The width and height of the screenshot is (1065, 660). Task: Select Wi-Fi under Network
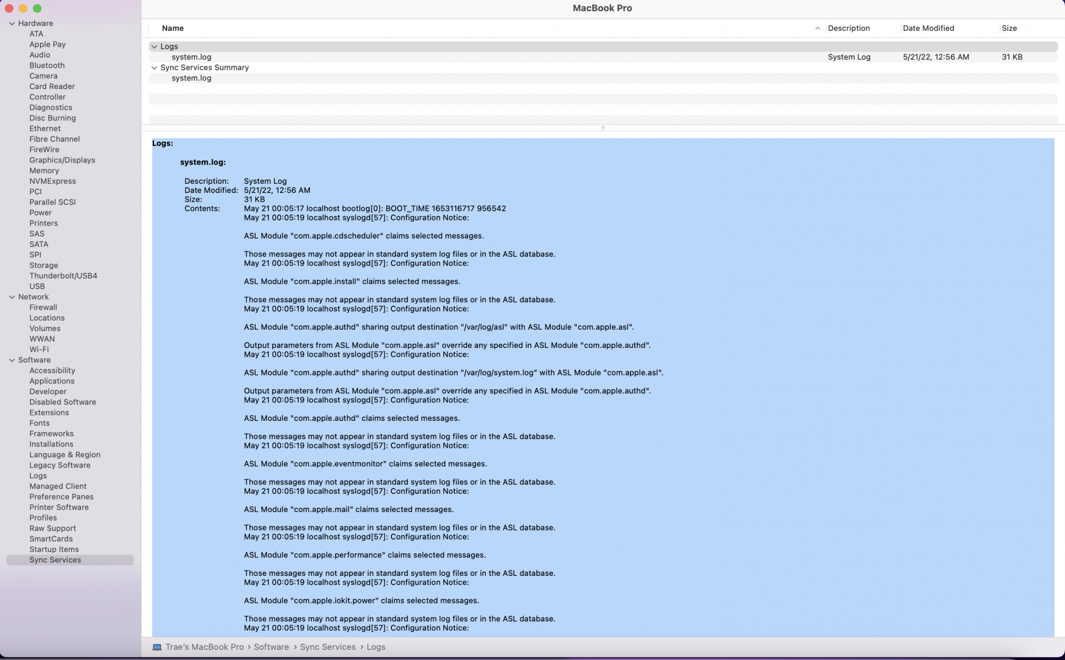(x=39, y=349)
